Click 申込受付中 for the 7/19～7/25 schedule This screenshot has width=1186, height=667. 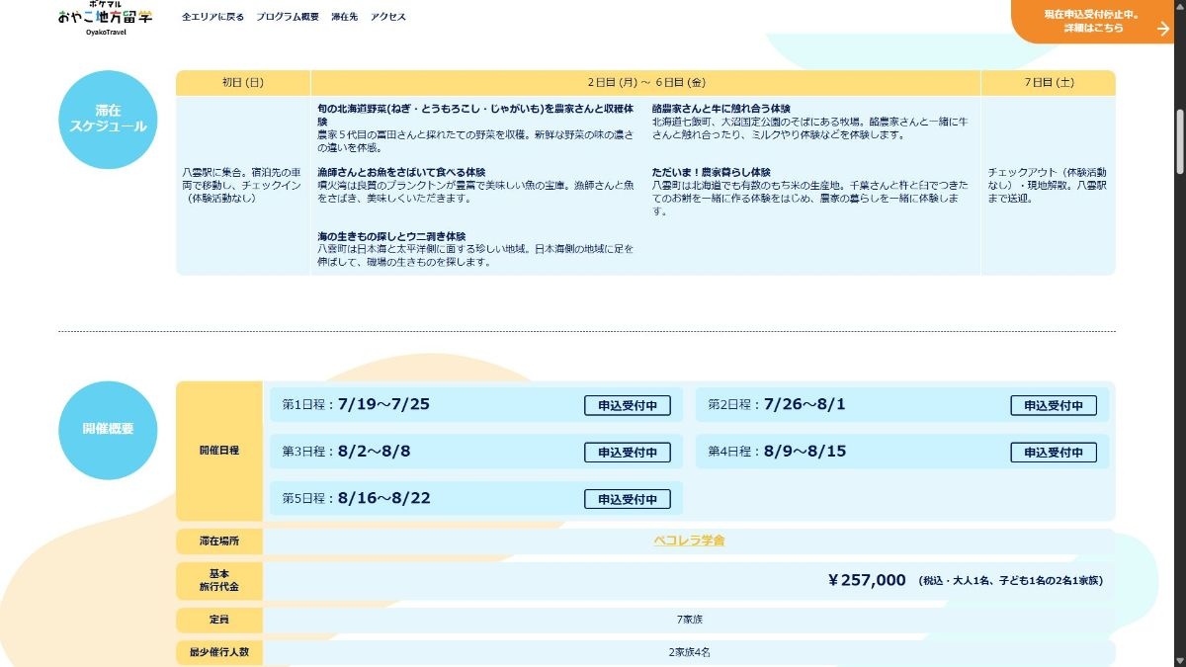627,405
